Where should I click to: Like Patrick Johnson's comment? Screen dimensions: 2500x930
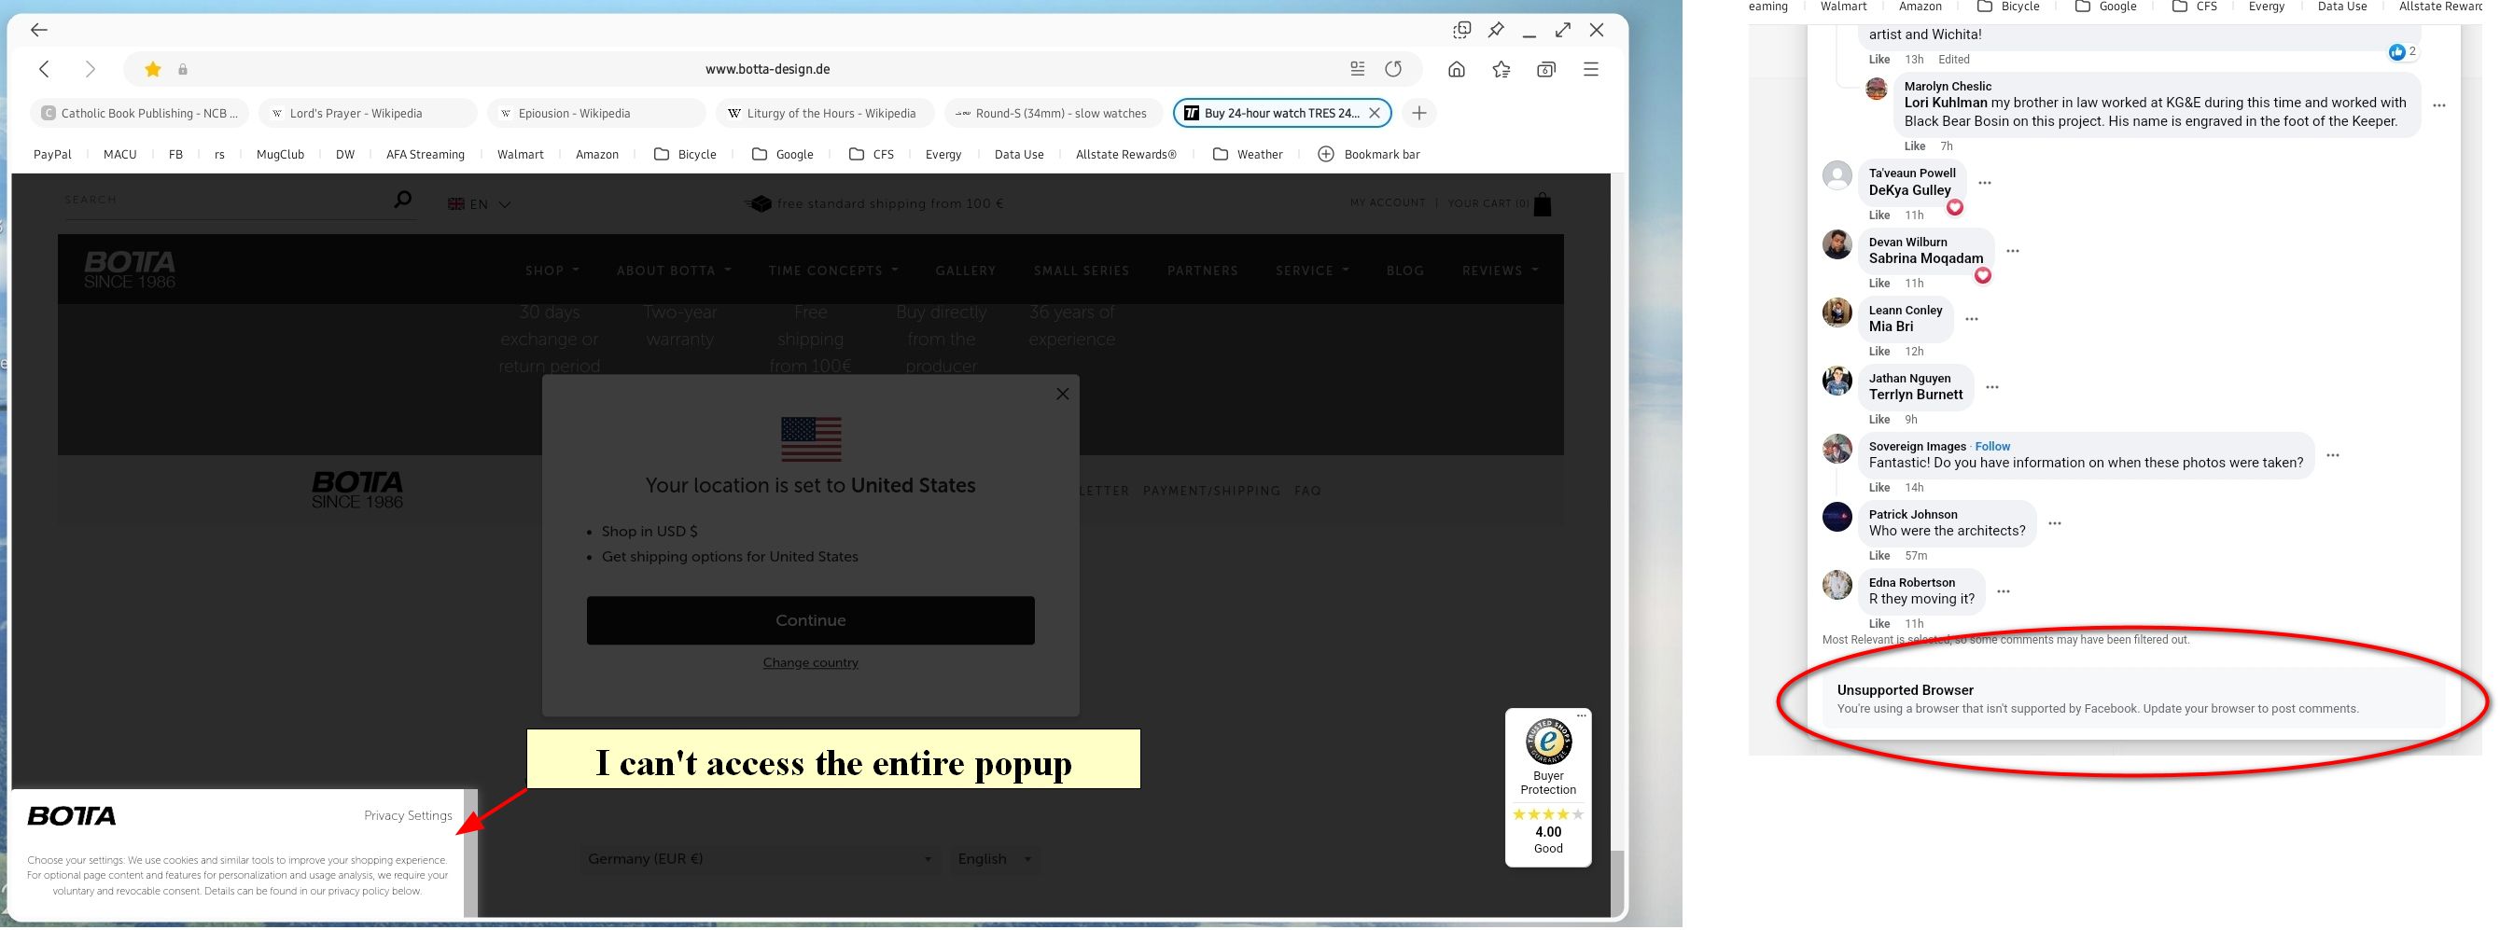click(1878, 555)
